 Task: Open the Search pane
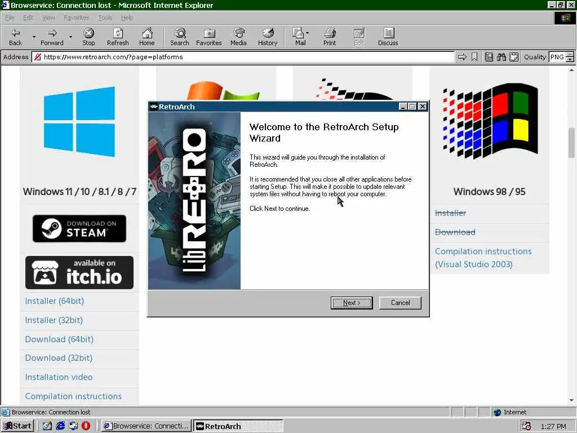(180, 37)
